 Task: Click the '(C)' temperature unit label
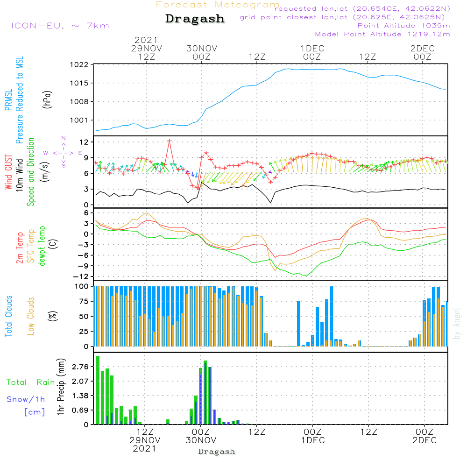(53, 244)
